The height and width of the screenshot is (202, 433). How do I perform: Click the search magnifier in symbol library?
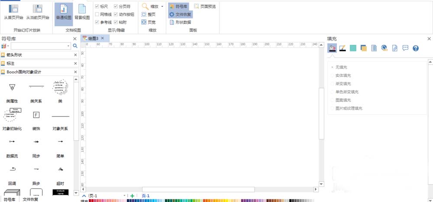click(75, 46)
